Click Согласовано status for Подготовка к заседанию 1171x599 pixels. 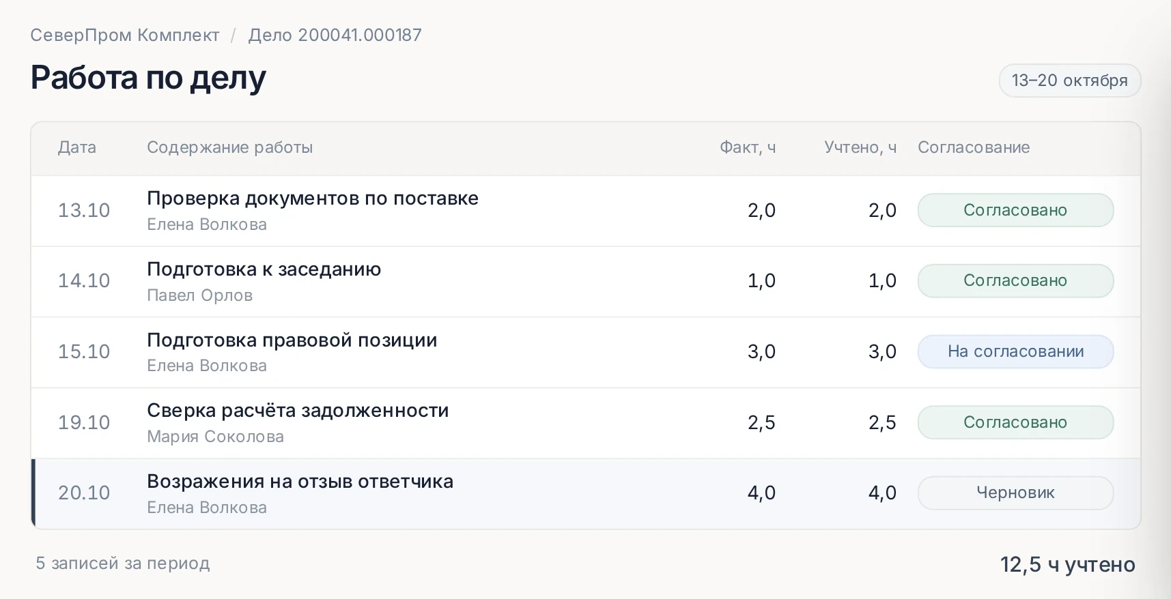(x=1015, y=280)
